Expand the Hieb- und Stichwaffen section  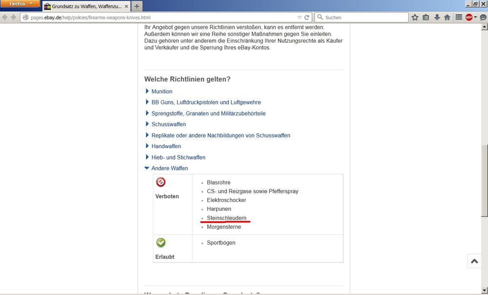coord(178,157)
